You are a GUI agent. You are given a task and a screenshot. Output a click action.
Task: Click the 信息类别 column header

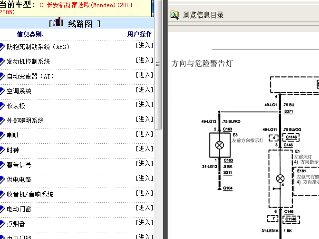30,34
